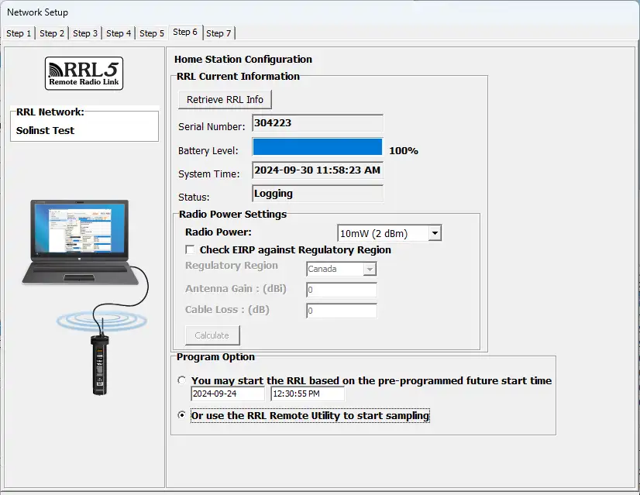640x495 pixels.
Task: Click the Antenna Gain input field
Action: 341,290
